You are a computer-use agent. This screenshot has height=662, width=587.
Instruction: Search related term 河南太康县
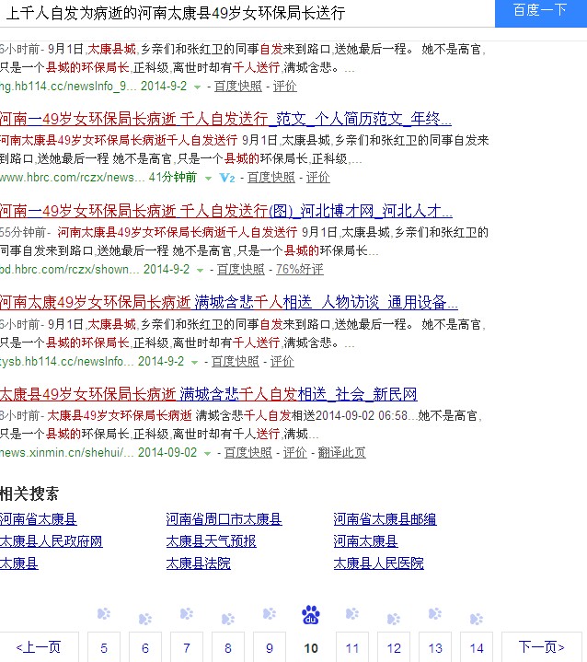365,541
